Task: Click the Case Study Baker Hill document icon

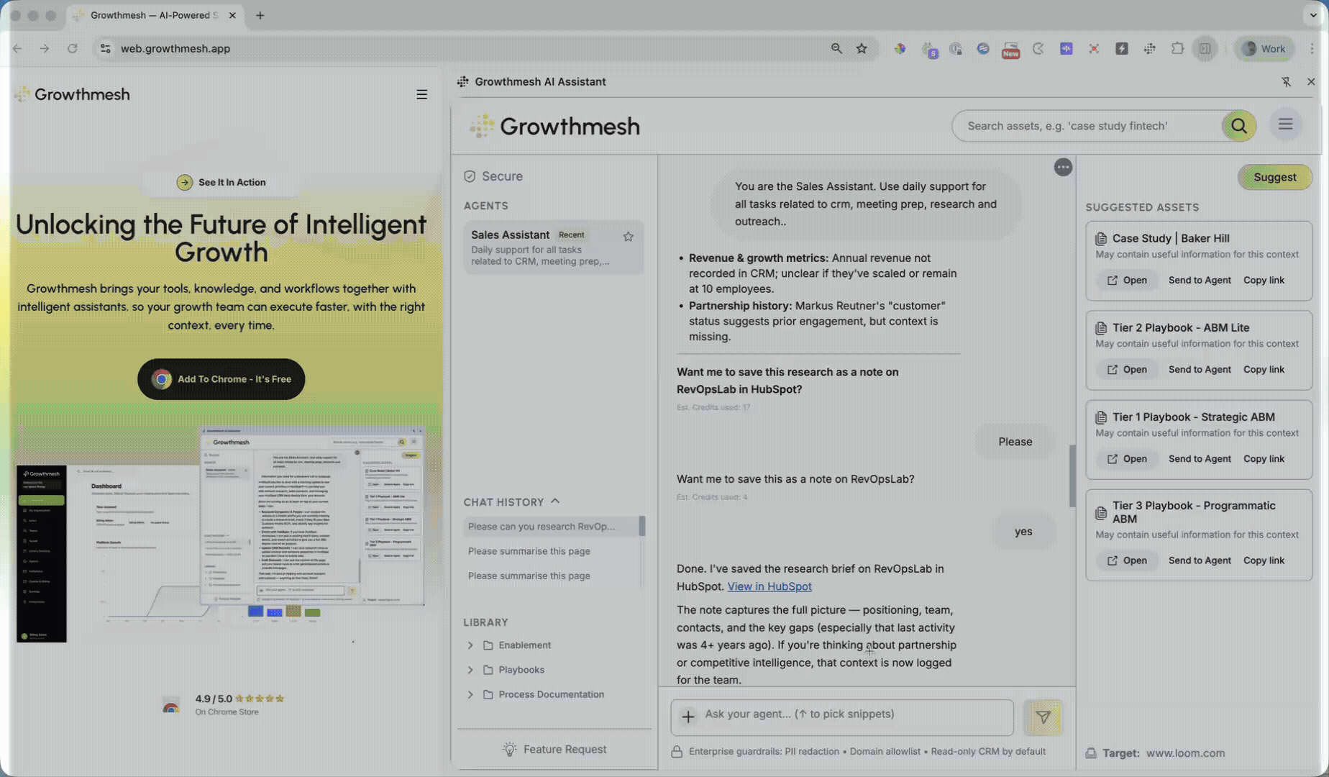Action: pos(1101,238)
